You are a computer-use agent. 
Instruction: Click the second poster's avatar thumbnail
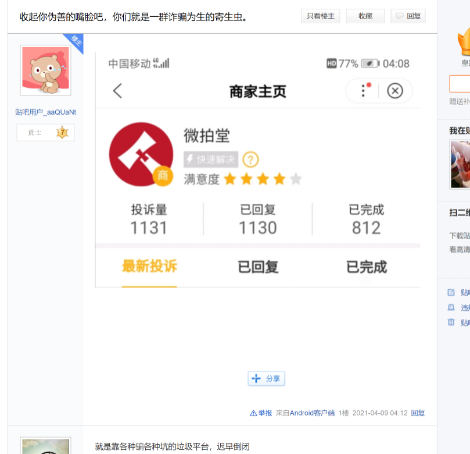coord(45,446)
